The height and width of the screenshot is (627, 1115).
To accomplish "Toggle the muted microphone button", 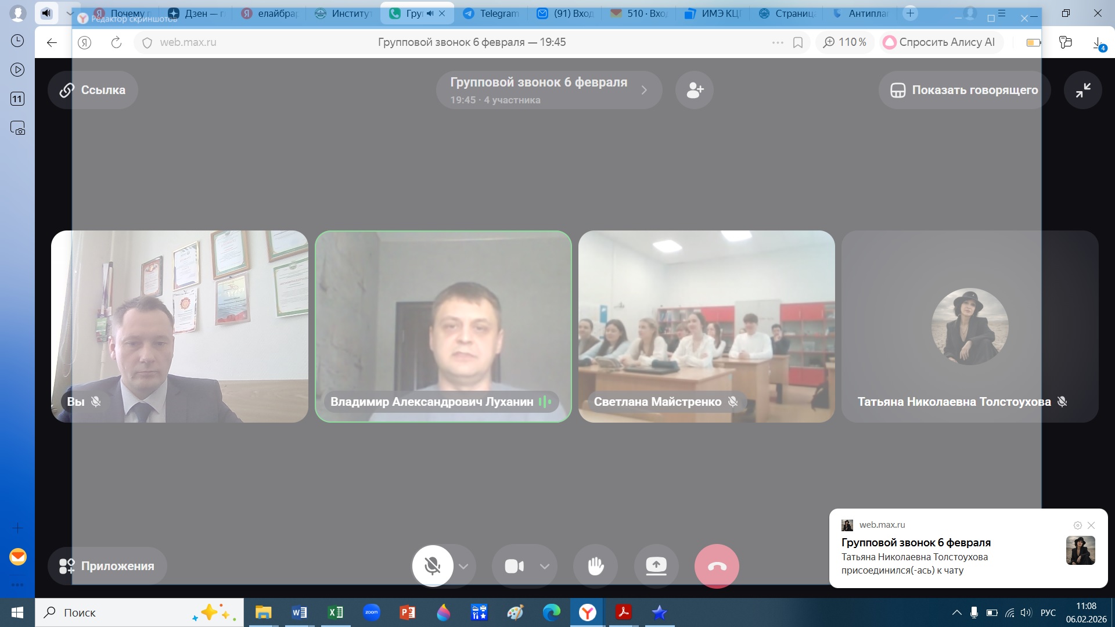I will pos(433,566).
